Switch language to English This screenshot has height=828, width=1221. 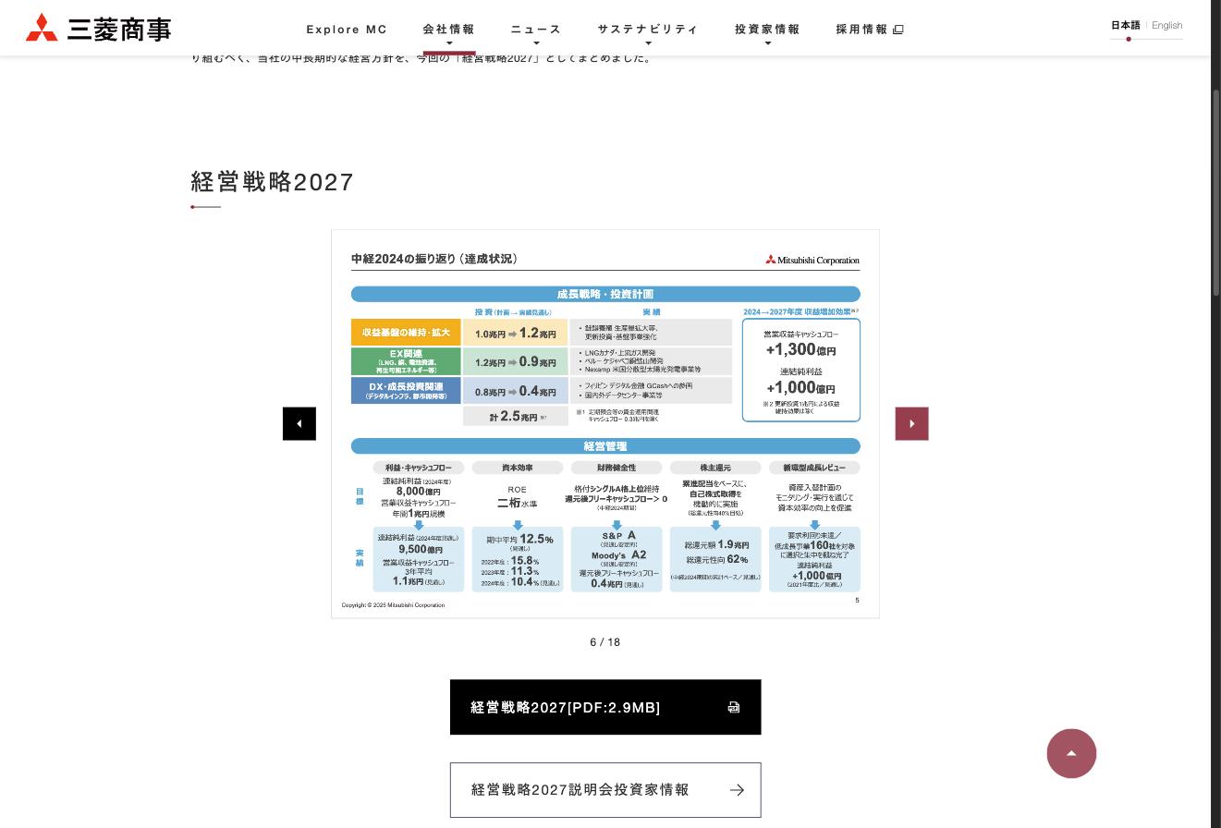pos(1166,26)
